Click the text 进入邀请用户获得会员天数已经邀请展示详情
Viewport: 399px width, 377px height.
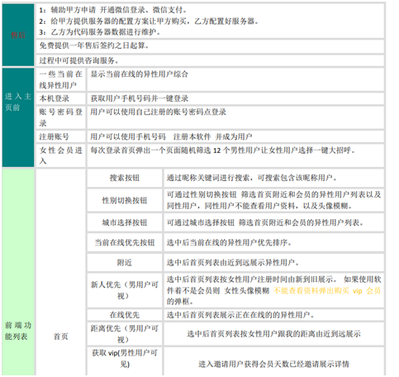tap(273, 364)
